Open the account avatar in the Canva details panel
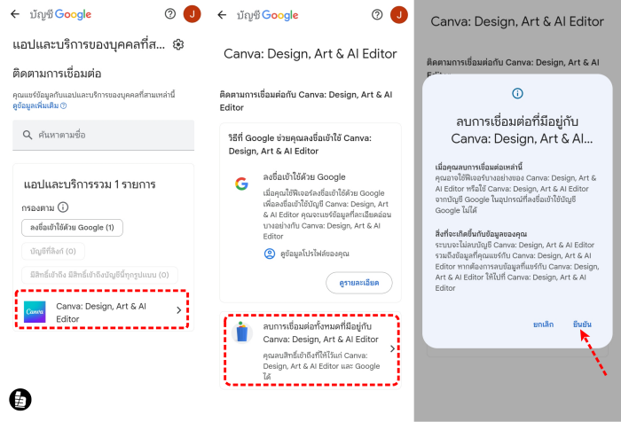The width and height of the screenshot is (621, 422). 399,15
